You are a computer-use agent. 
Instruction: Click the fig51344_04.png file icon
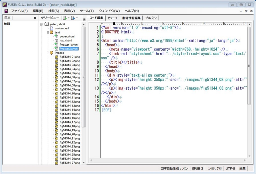[x=56, y=69]
